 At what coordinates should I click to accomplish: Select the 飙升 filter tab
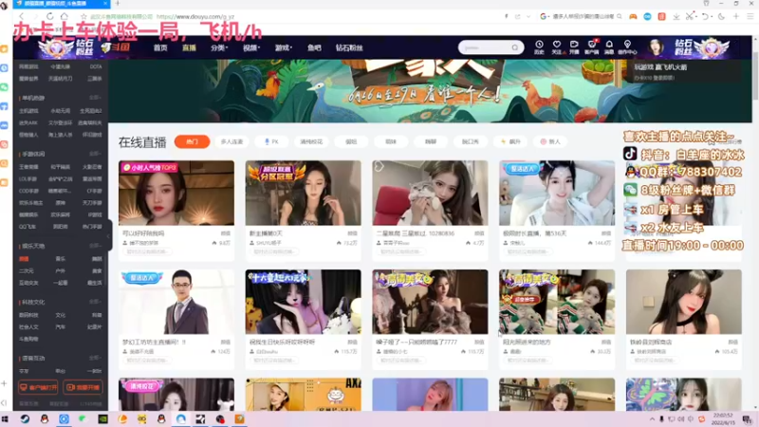(x=510, y=141)
